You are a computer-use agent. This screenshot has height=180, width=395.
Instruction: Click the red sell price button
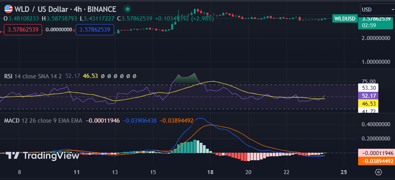(23, 29)
